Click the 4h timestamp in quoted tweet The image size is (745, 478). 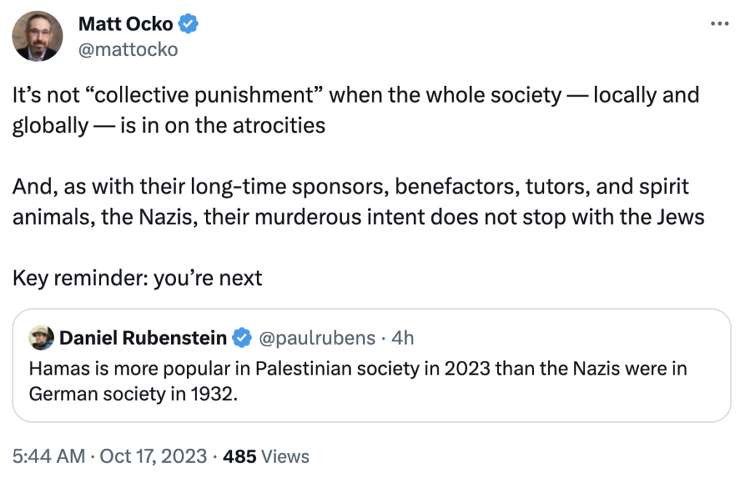(x=402, y=338)
